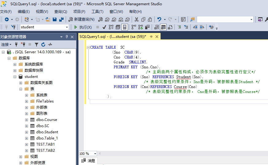Screen dimensions: 268x165
Task: Click the MDX query icon
Action: coord(107,19)
